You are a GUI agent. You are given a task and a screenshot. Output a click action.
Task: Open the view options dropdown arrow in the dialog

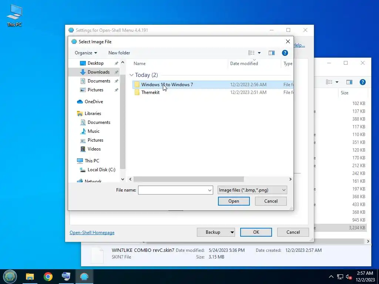pyautogui.click(x=259, y=53)
